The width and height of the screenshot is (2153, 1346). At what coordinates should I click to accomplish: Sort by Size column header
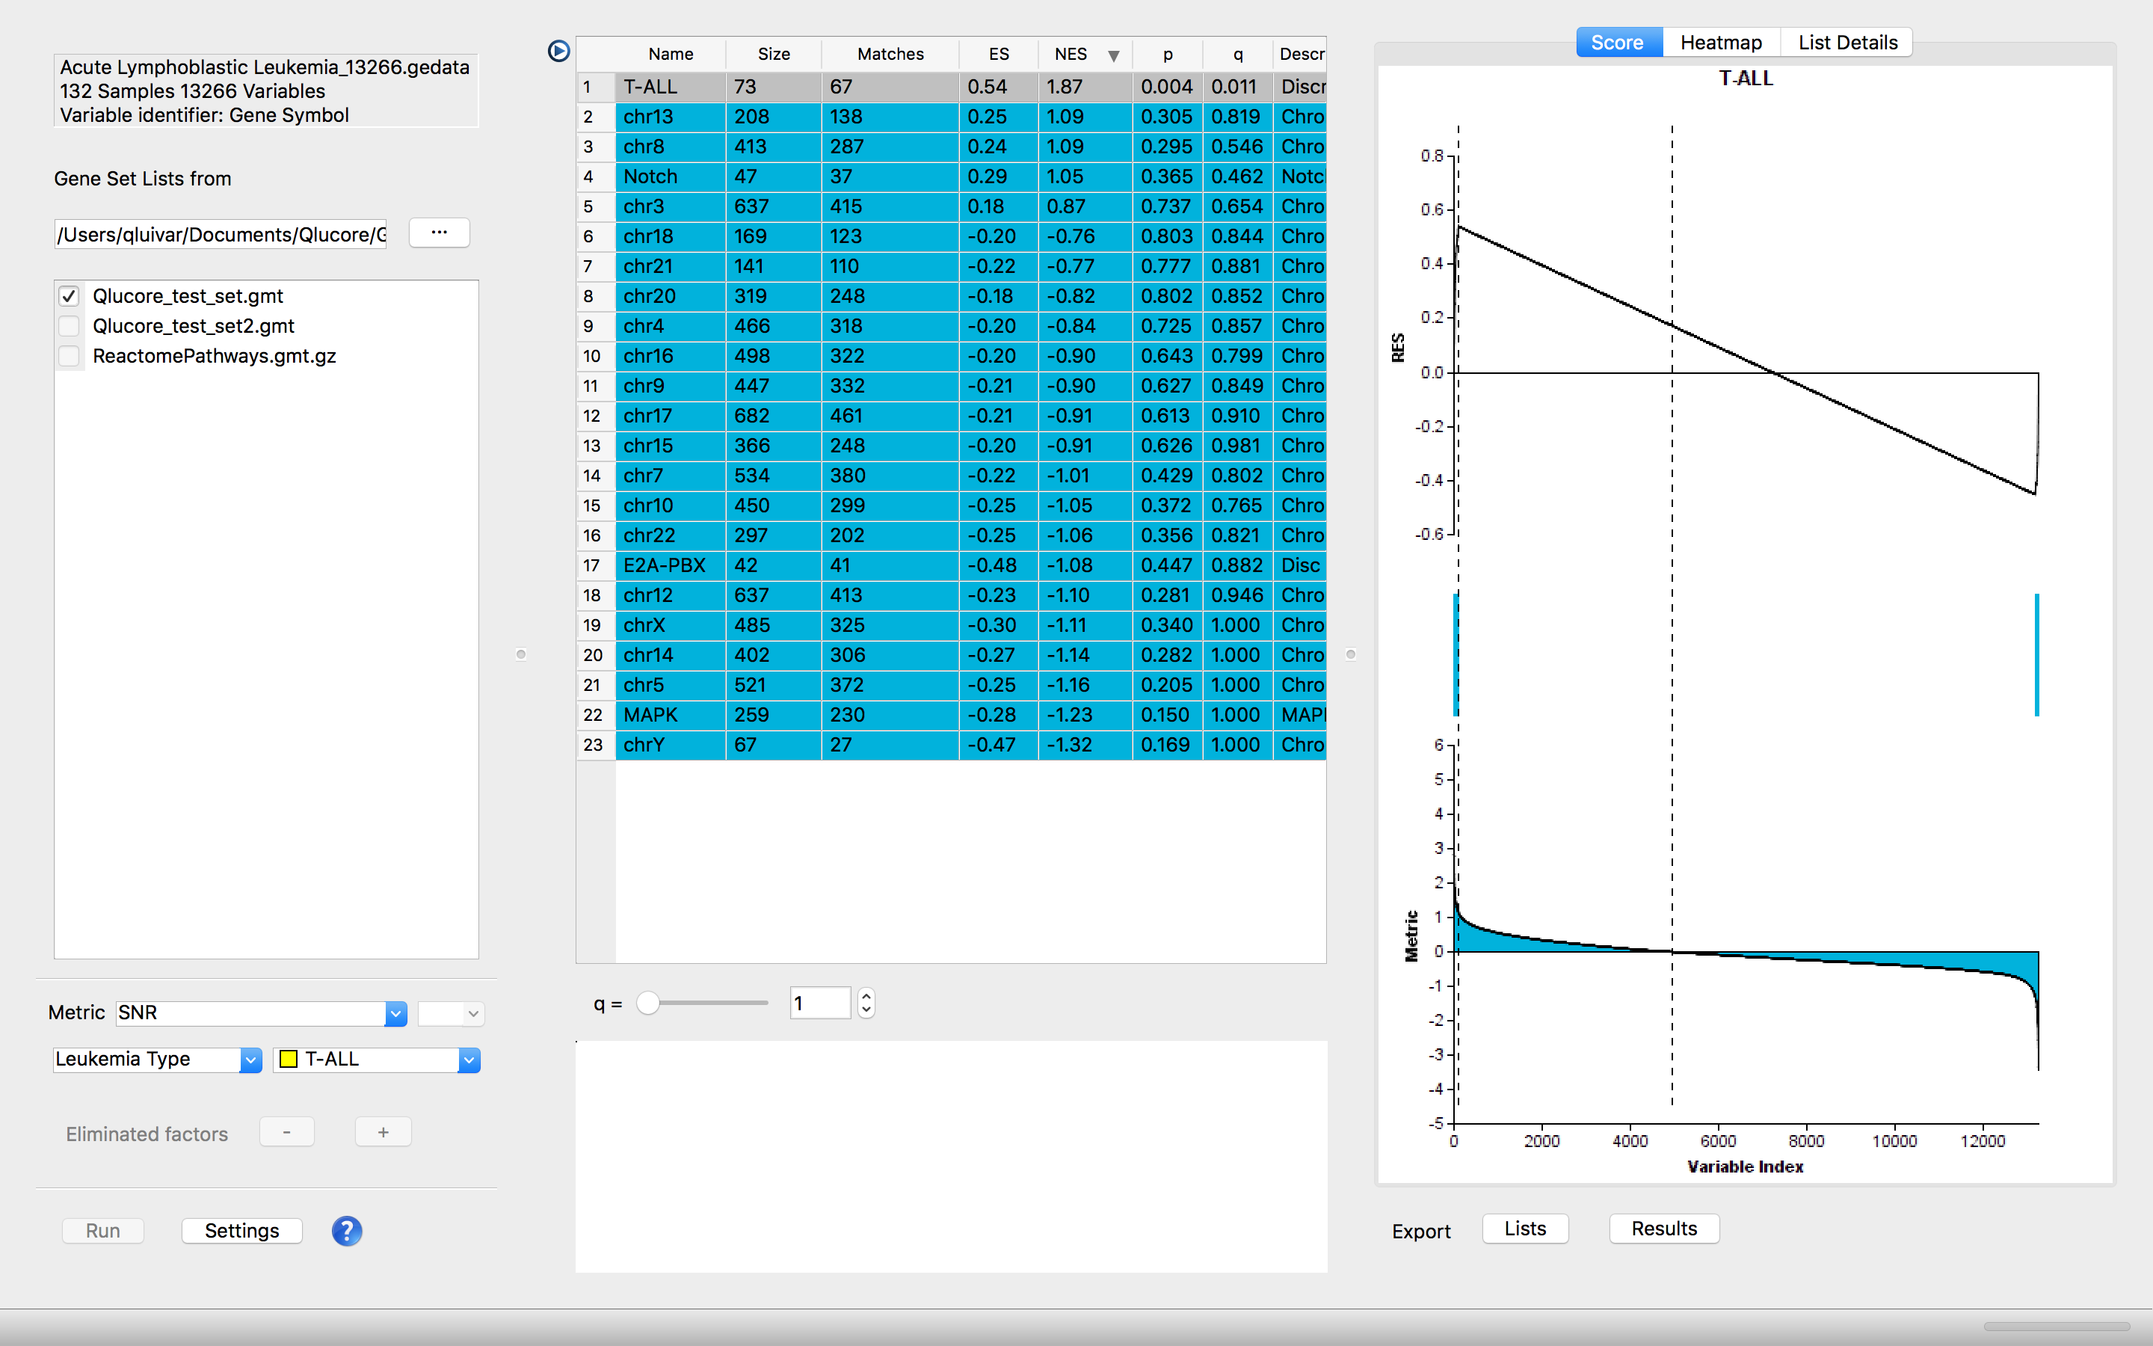[773, 55]
